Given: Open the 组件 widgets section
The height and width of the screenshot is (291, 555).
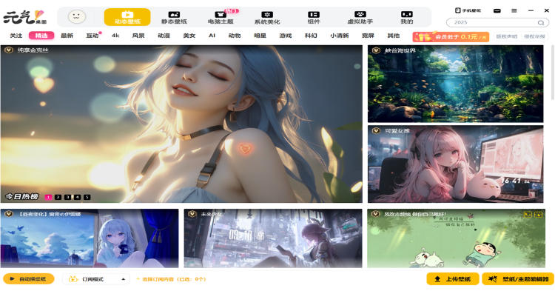Looking at the screenshot, I should coord(314,17).
